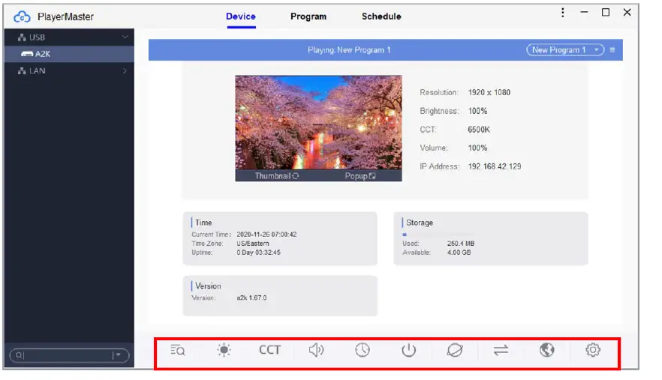The width and height of the screenshot is (662, 380).
Task: Open the CCT color temperature setting
Action: point(269,350)
